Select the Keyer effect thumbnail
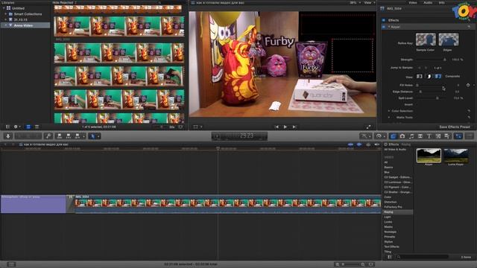This screenshot has height=268, width=477. pos(429,156)
